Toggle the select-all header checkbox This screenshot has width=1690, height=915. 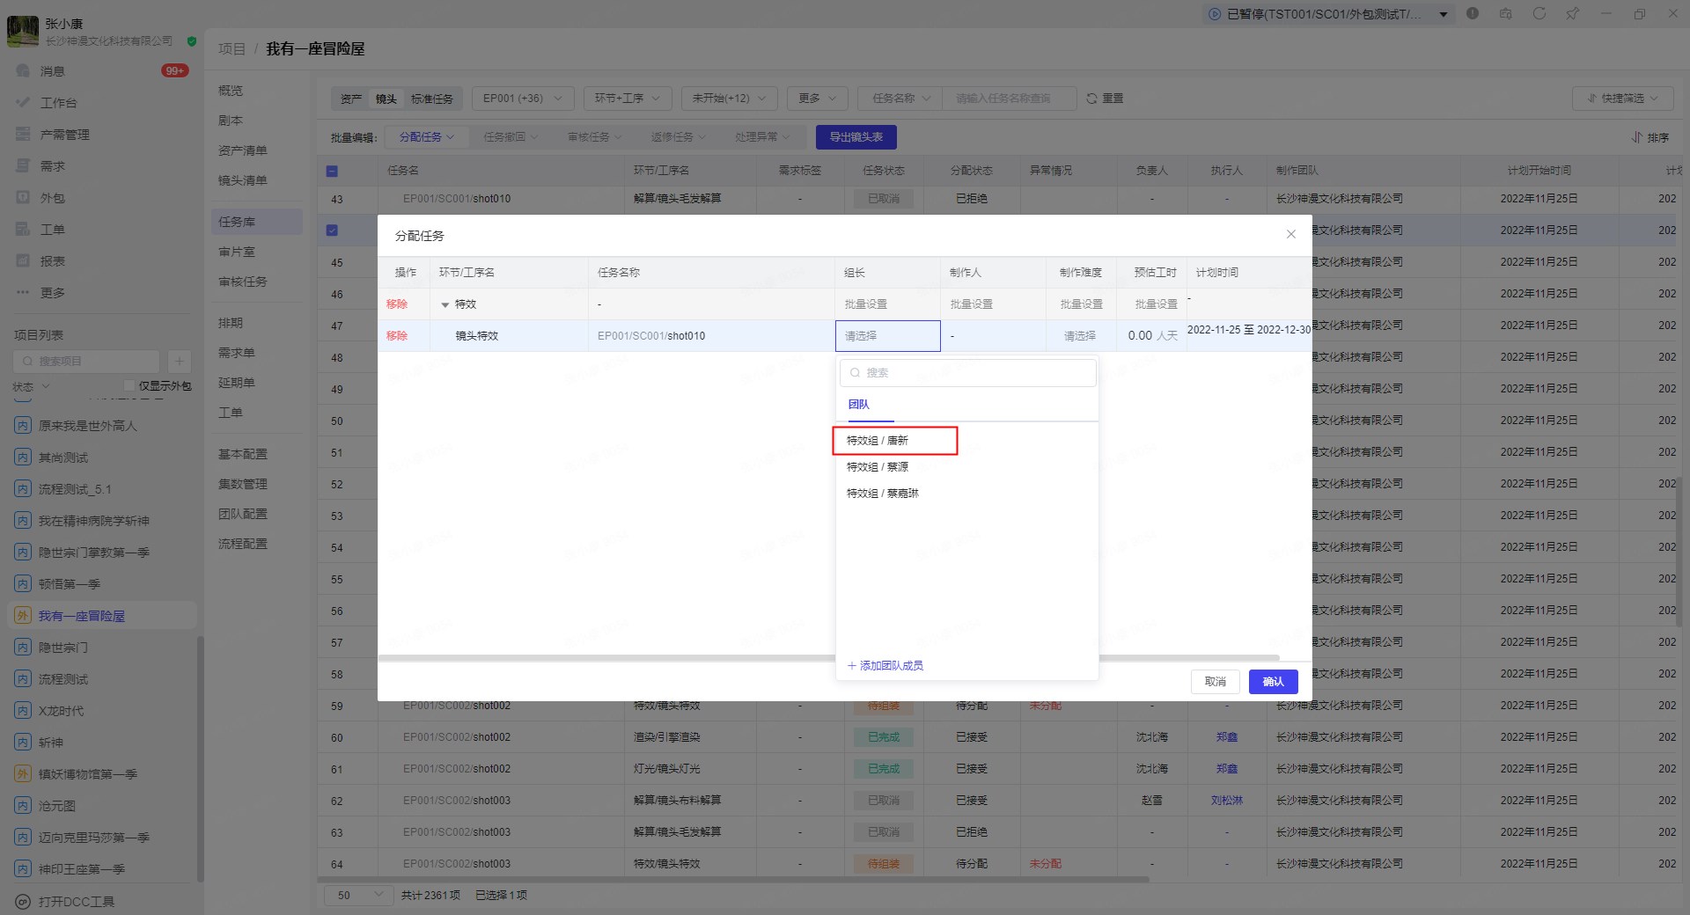click(332, 171)
